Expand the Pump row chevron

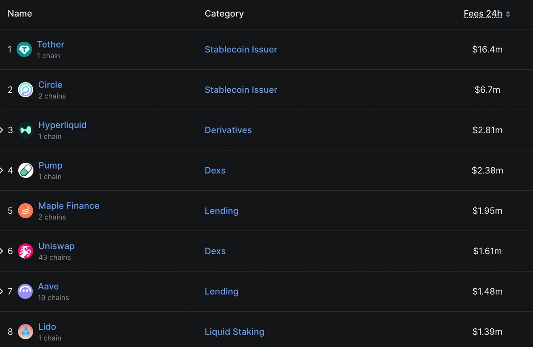point(2,170)
